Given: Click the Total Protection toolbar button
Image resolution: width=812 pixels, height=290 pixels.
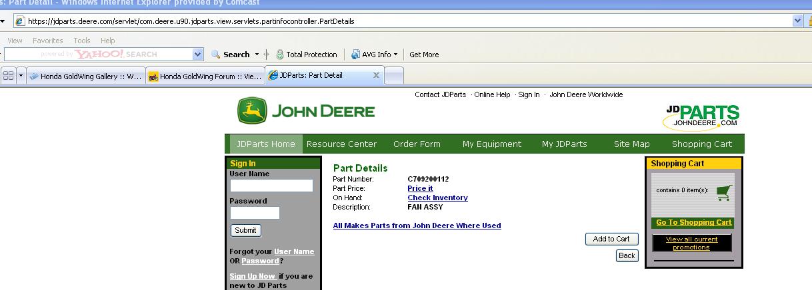Looking at the screenshot, I should tap(306, 55).
